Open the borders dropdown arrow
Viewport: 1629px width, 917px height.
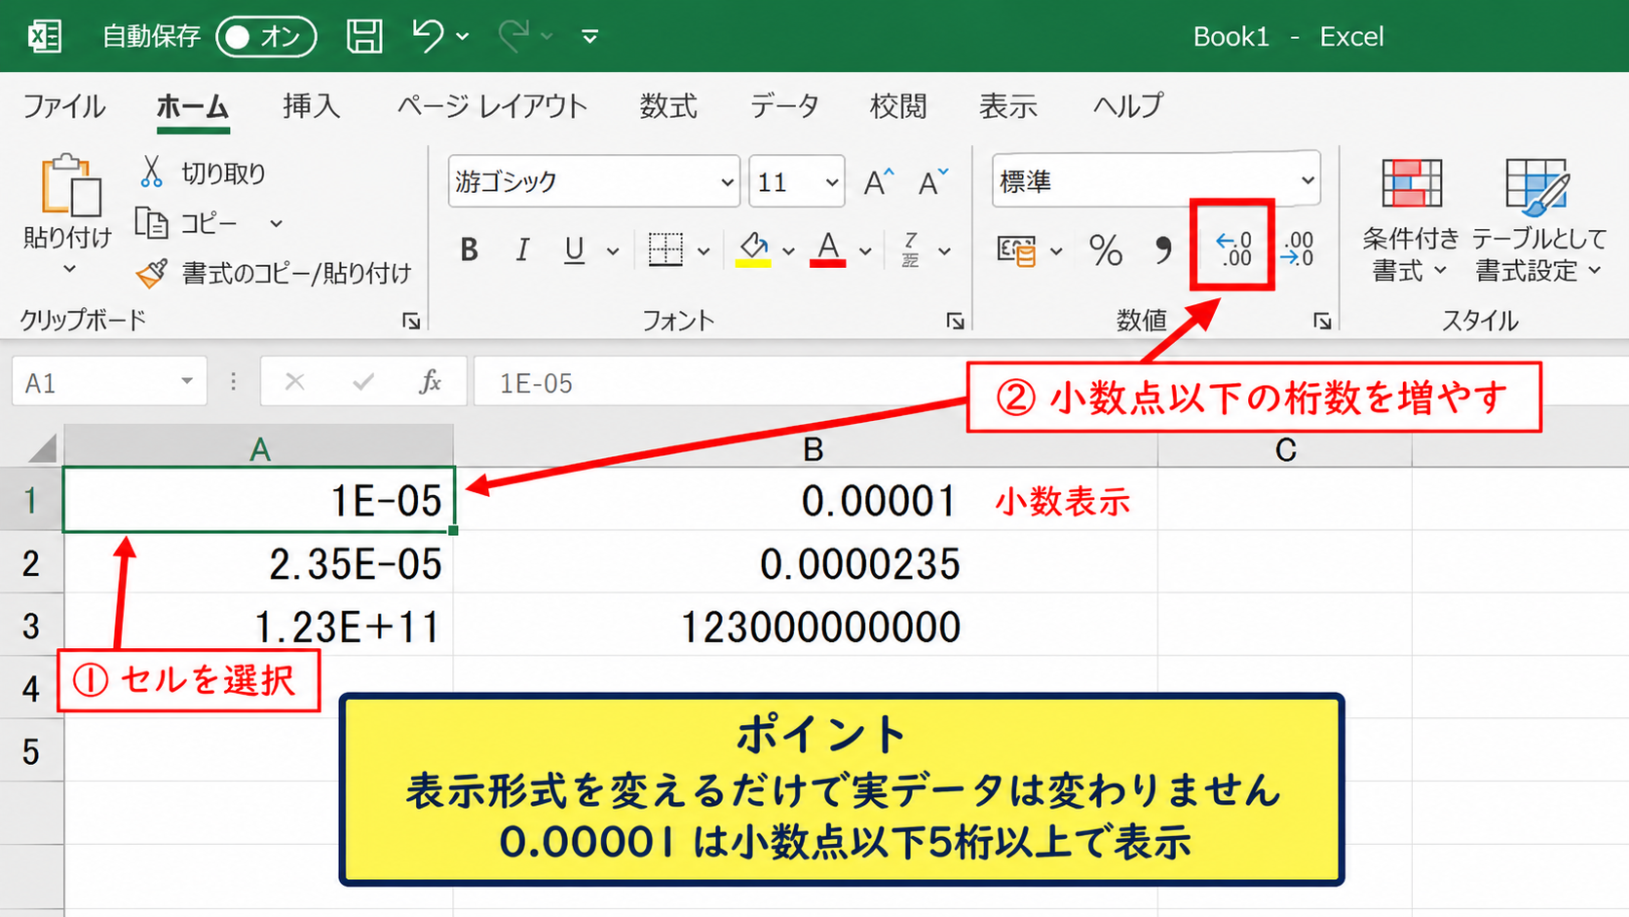point(703,251)
